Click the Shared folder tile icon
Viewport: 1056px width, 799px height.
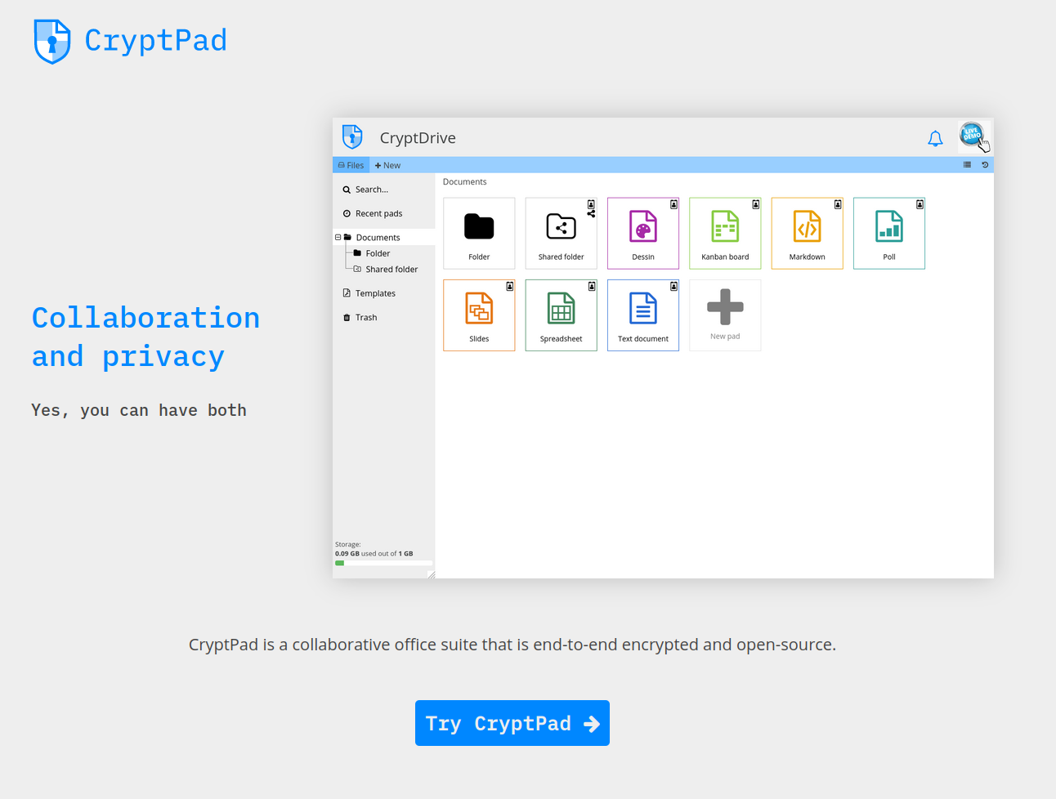tap(562, 226)
